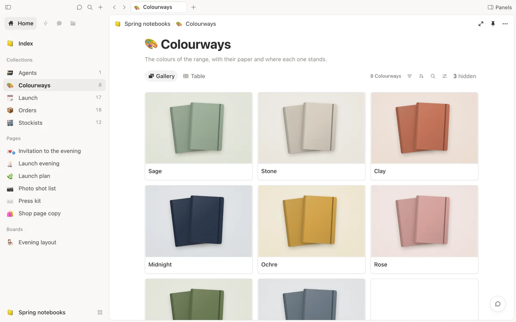Image resolution: width=516 pixels, height=322 pixels.
Task: Click the Rose card title
Action: coord(381,264)
